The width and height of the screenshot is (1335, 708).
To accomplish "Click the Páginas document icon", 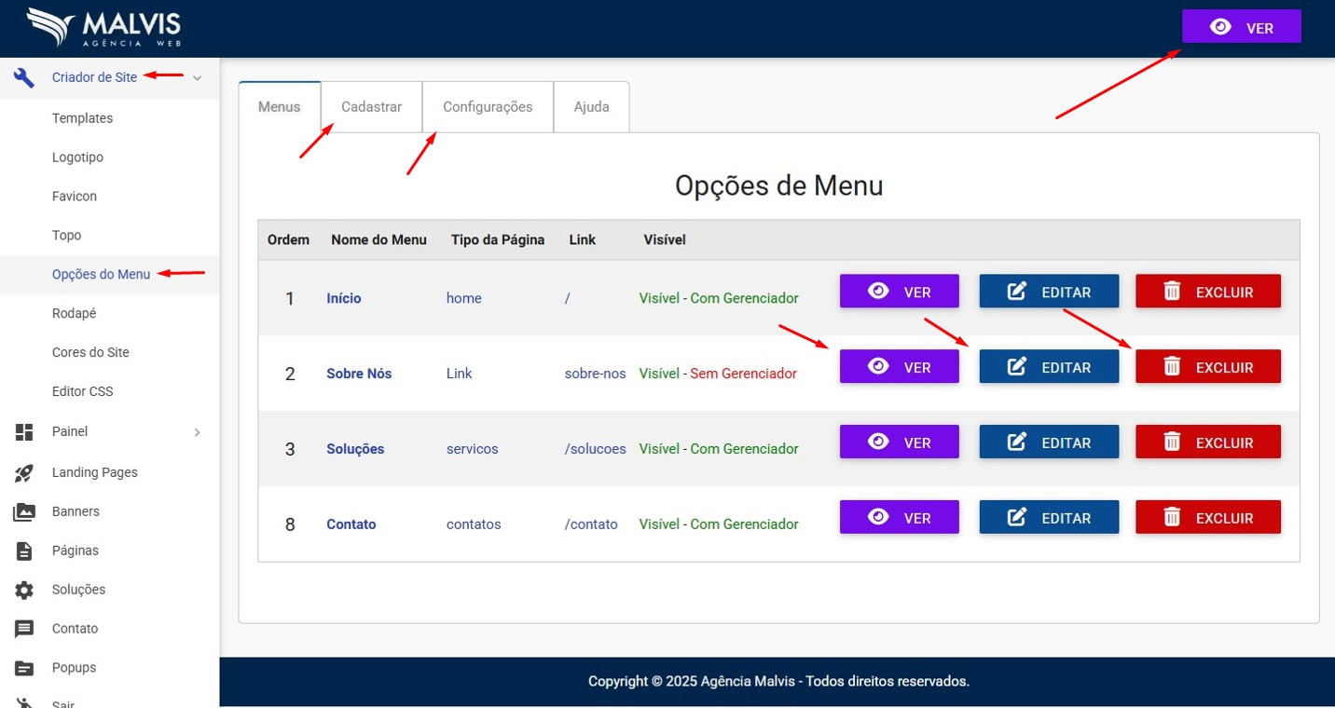I will point(24,551).
